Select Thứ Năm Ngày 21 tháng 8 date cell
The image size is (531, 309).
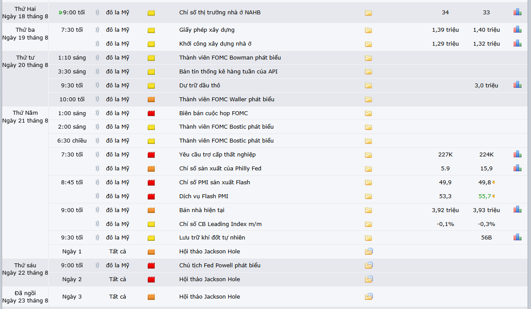click(25, 117)
